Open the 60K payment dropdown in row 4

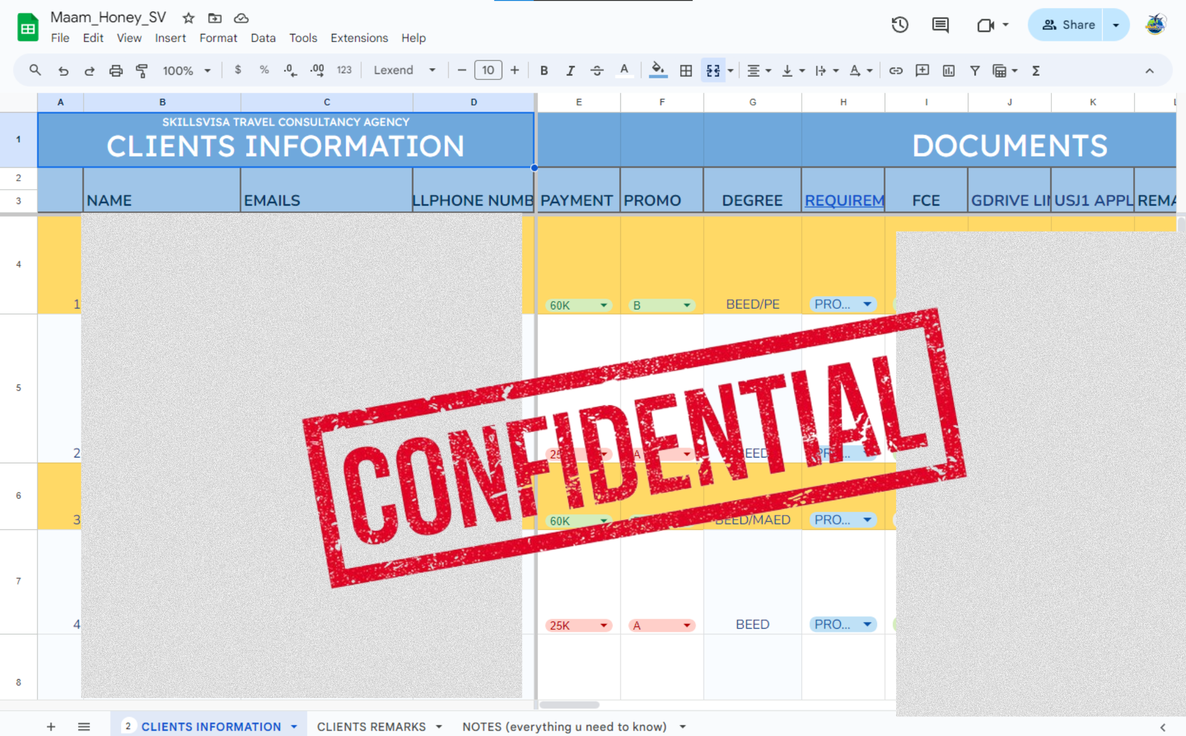point(603,305)
